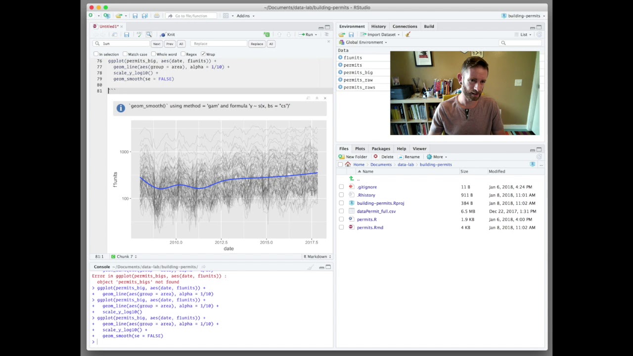Open the Packages tab
This screenshot has height=356, width=633.
tap(381, 149)
